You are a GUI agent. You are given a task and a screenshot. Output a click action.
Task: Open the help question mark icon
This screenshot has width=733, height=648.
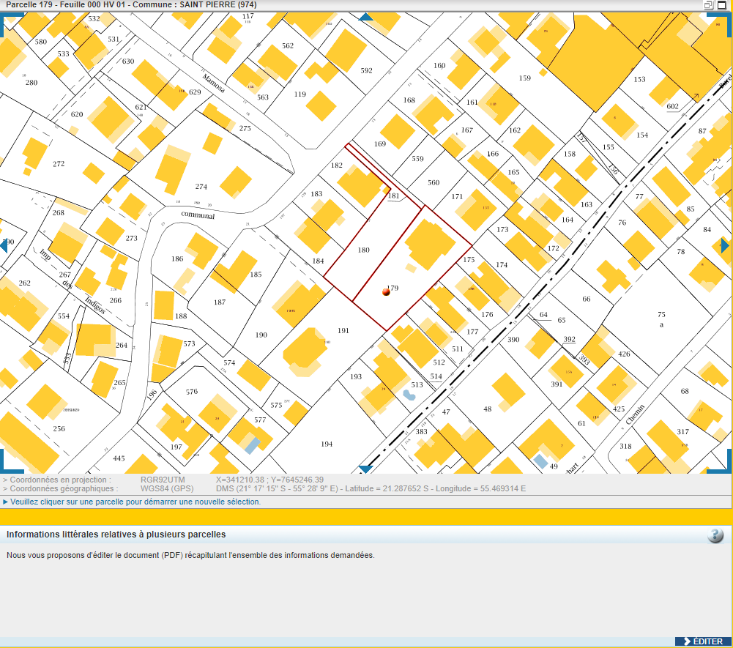coord(715,535)
